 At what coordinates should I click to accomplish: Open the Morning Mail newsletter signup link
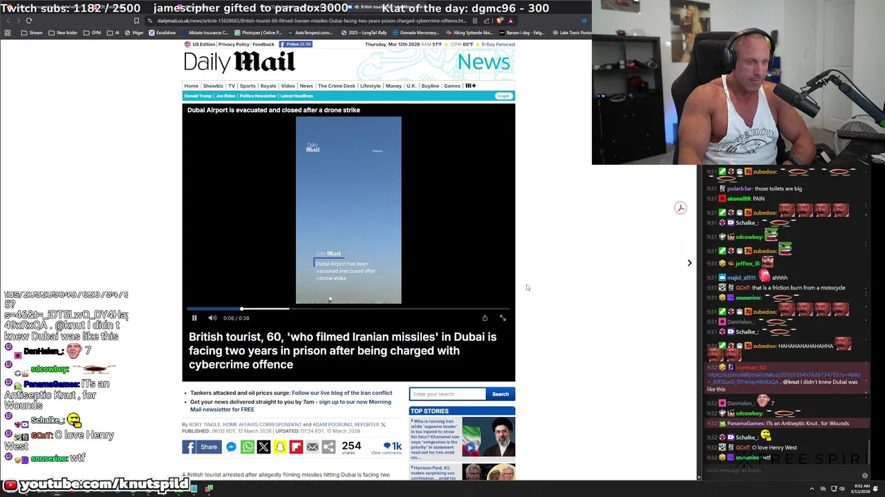(290, 406)
